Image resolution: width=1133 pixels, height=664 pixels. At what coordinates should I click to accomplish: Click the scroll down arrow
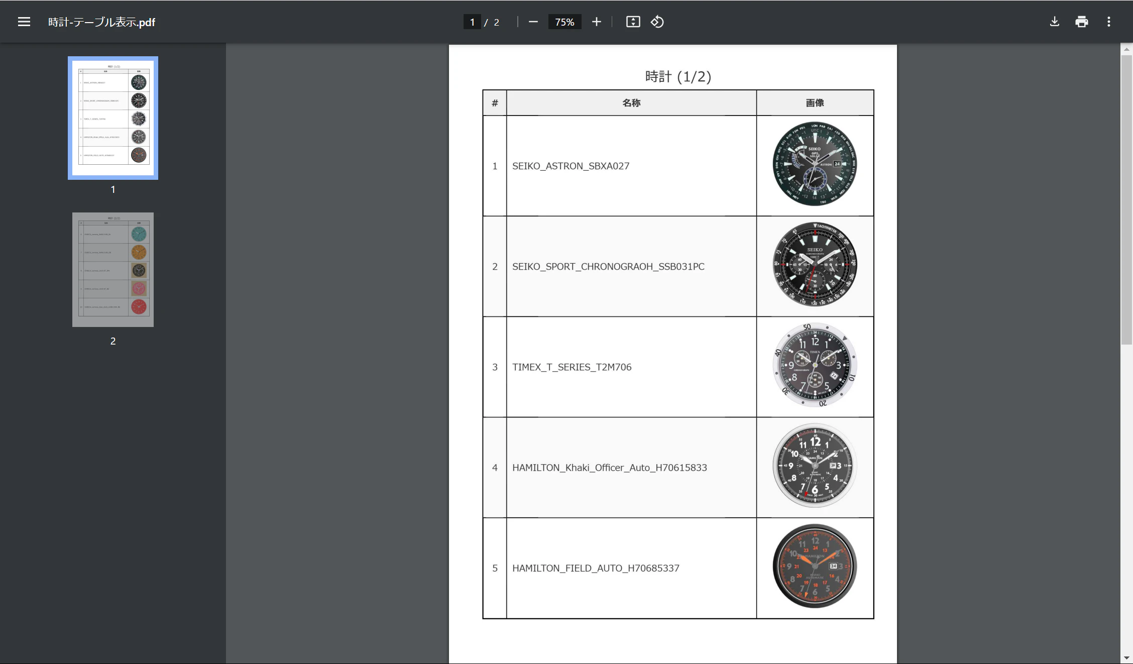[1126, 658]
